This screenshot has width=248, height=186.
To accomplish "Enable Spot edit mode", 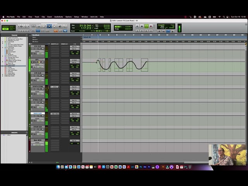I will click(12, 27).
